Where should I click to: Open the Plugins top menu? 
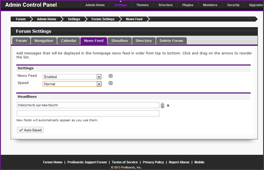[x=188, y=5]
